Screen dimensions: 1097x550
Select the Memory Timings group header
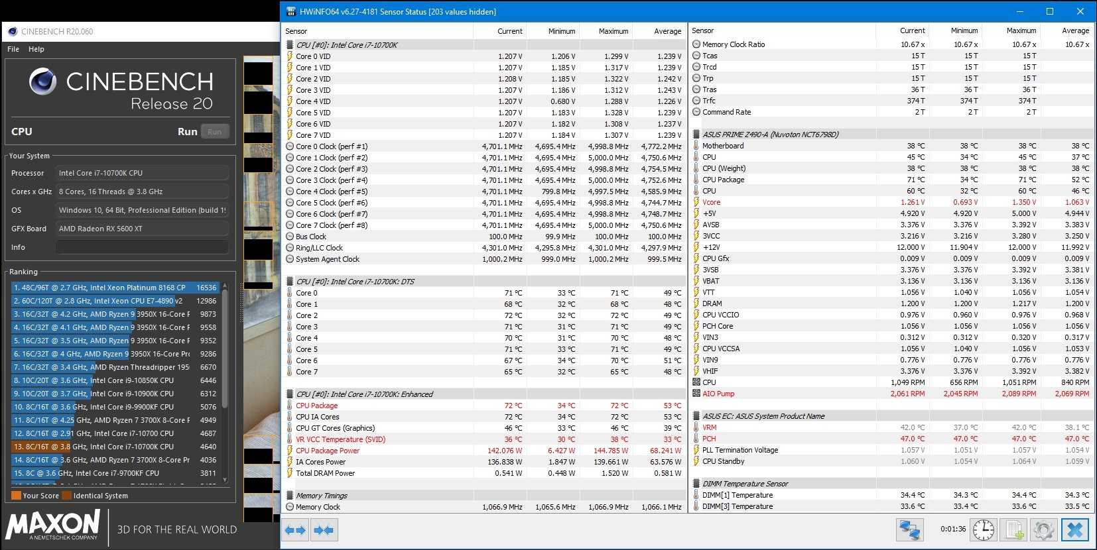(322, 496)
